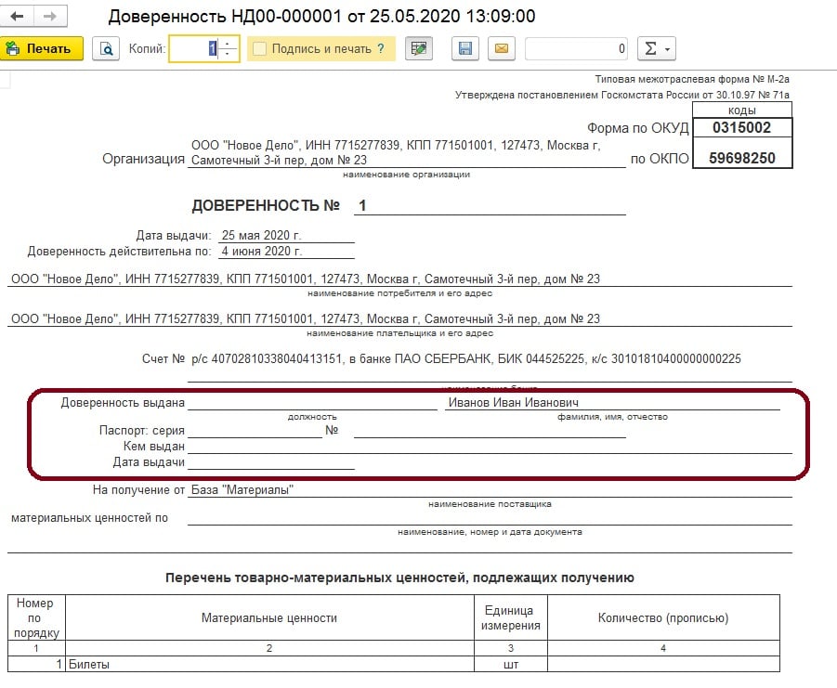Viewport: 837px width, 688px height.
Task: Open print preview with magnifier icon
Action: click(107, 48)
